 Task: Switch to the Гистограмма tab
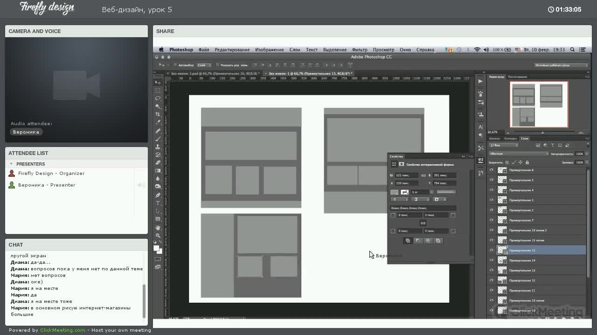517,77
